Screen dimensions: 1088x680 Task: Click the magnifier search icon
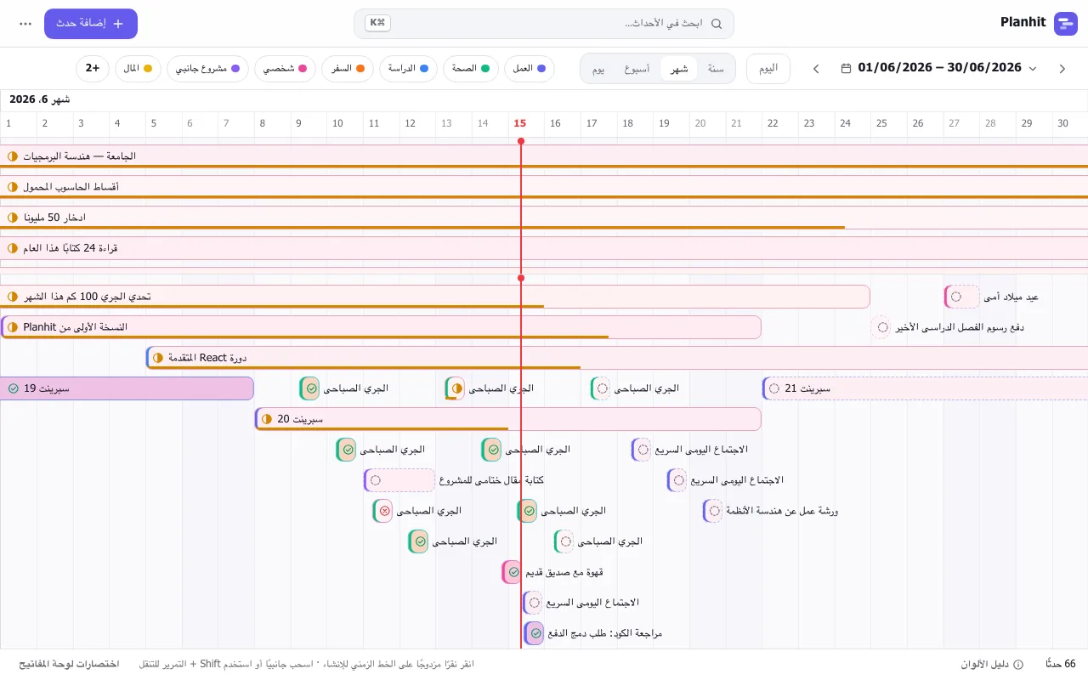[717, 24]
